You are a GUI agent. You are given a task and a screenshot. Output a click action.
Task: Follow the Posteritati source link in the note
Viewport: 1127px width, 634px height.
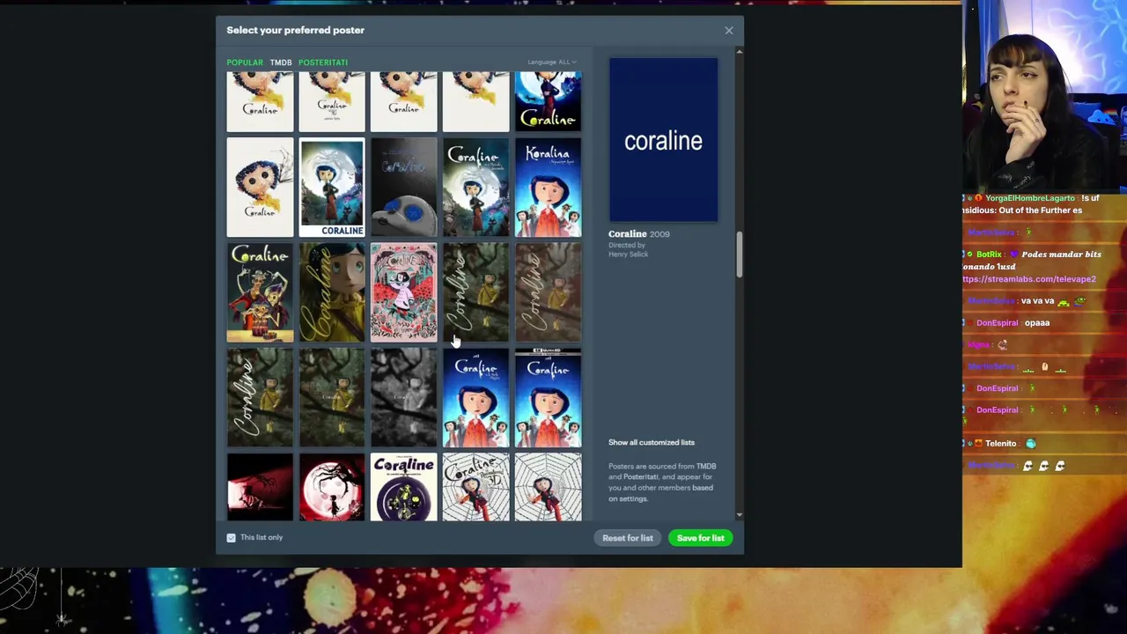[641, 477]
